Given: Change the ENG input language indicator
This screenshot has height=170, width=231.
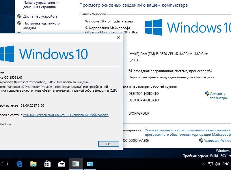Looking at the screenshot, I should [226, 164].
